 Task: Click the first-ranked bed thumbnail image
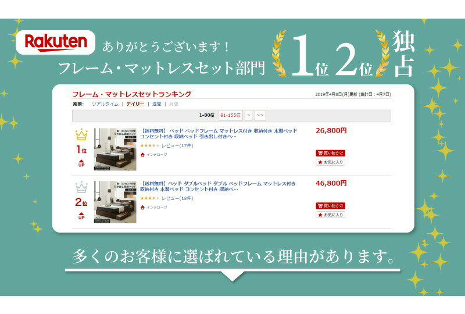[x=115, y=149]
